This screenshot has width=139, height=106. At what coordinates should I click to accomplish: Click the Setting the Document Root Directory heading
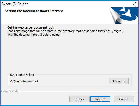tap(34, 11)
